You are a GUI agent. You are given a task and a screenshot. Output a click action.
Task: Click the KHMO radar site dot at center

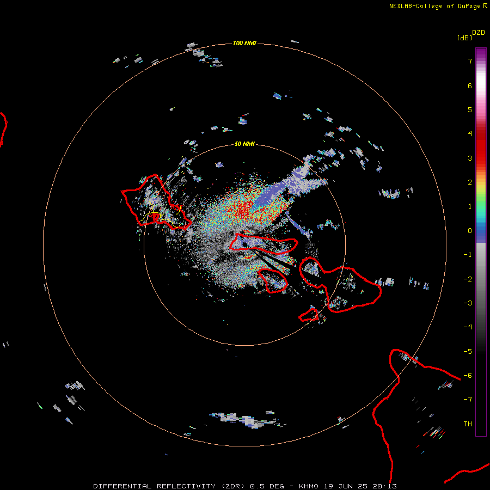pyautogui.click(x=245, y=244)
